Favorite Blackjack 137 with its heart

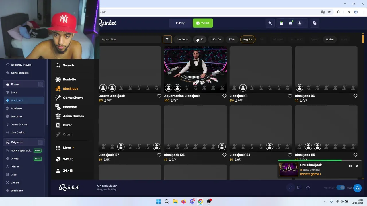point(159,155)
